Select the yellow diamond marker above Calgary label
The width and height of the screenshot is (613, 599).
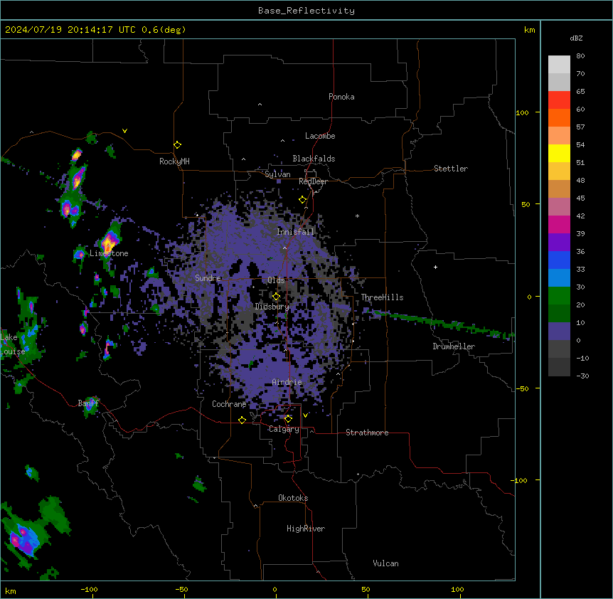[288, 419]
